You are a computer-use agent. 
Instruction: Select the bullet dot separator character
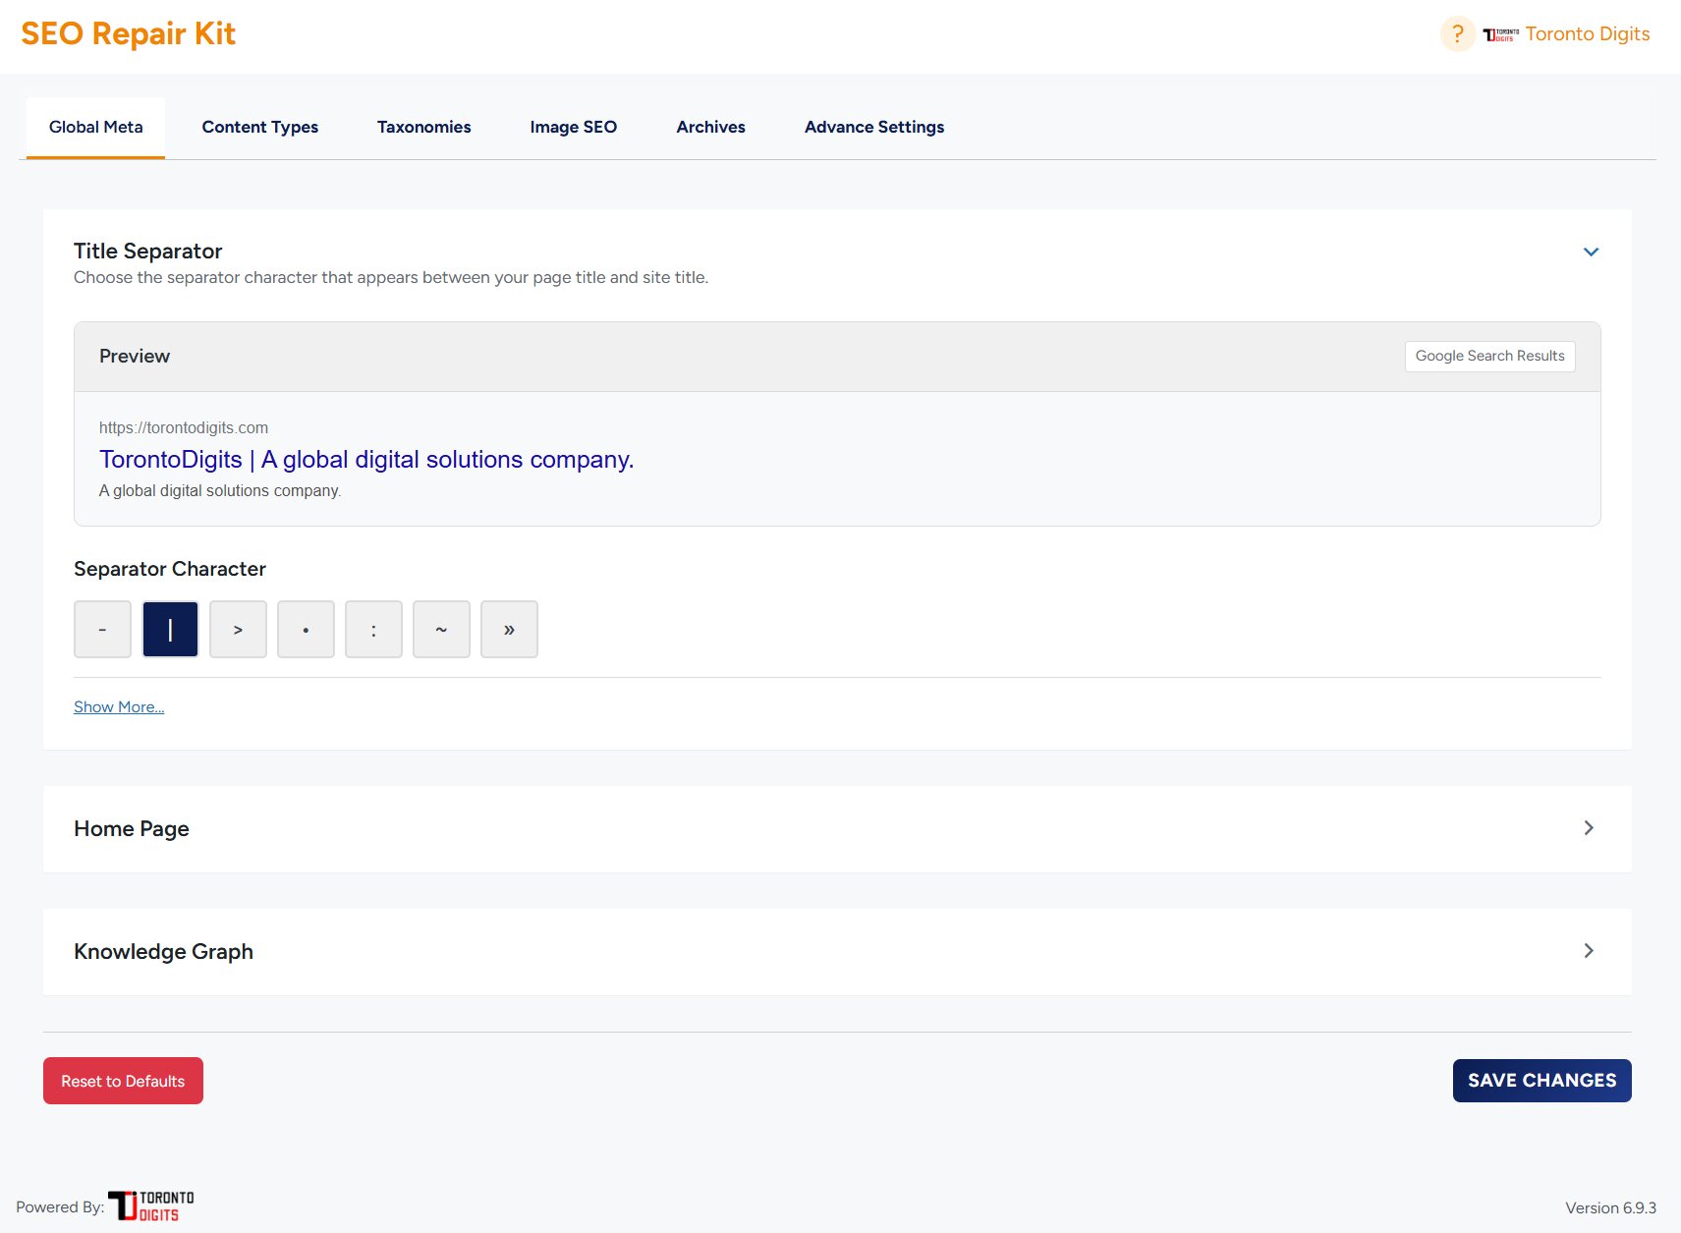(306, 629)
